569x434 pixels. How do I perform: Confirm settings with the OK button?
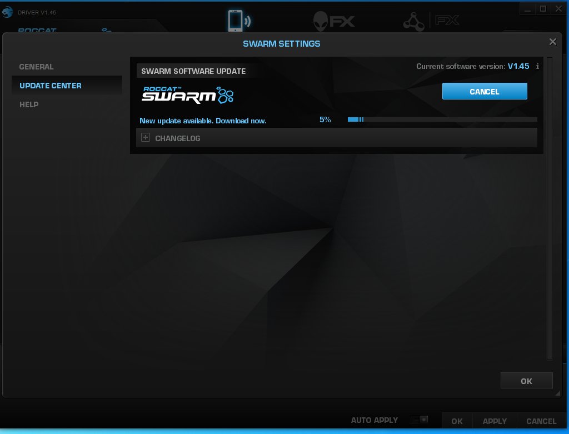click(x=526, y=381)
